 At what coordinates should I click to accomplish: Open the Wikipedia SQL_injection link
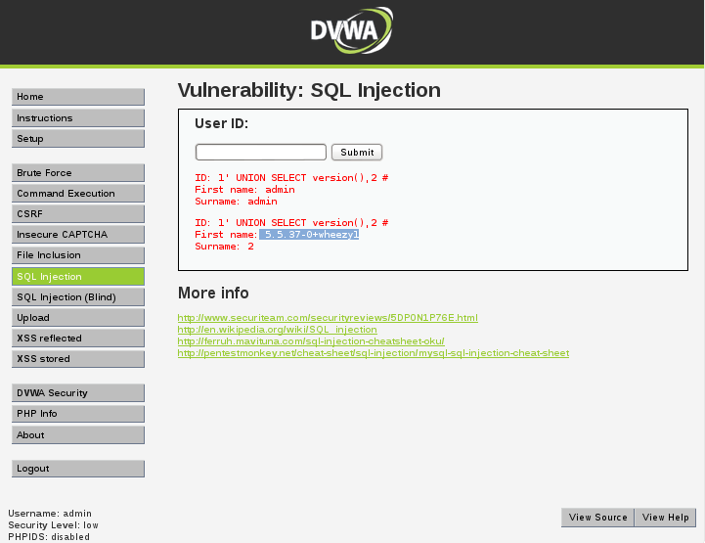tap(277, 330)
